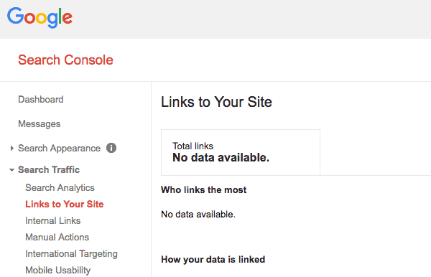Click the How your data is linked heading
The image size is (431, 277).
point(213,260)
